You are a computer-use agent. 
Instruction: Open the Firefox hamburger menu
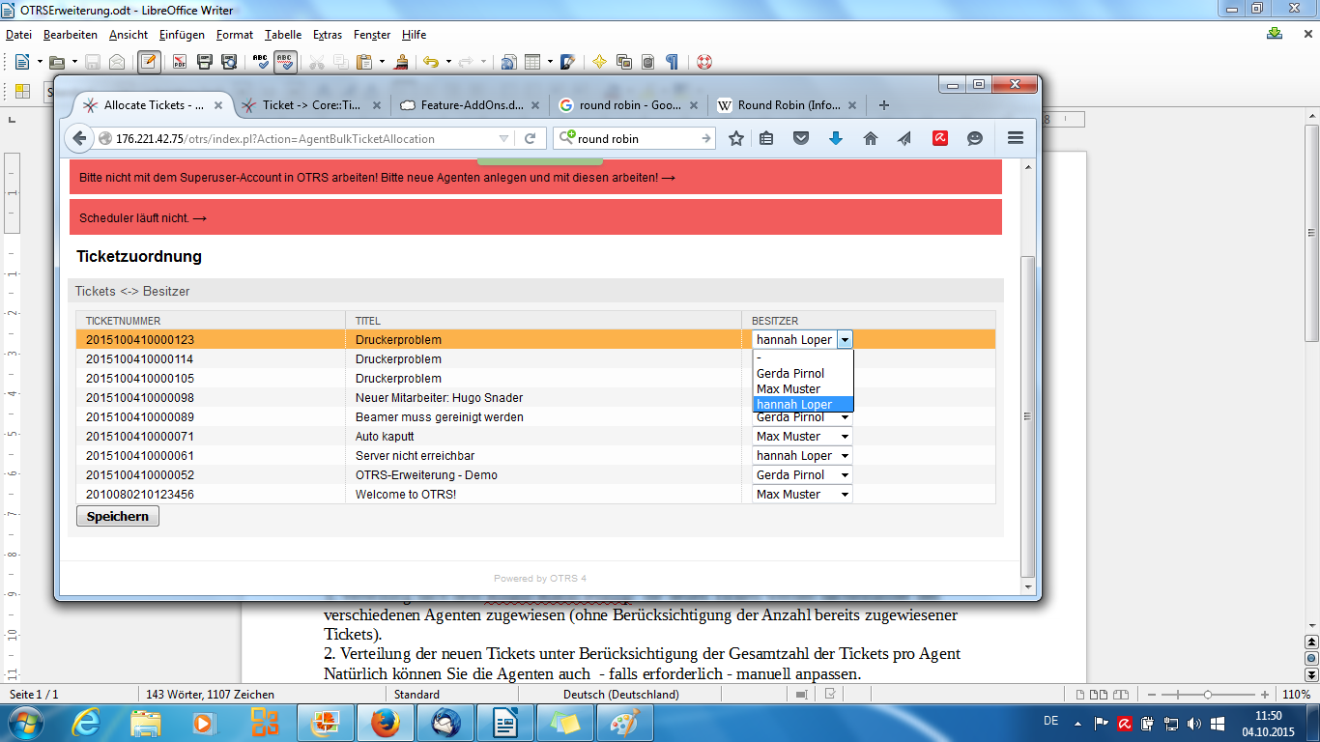(1015, 138)
